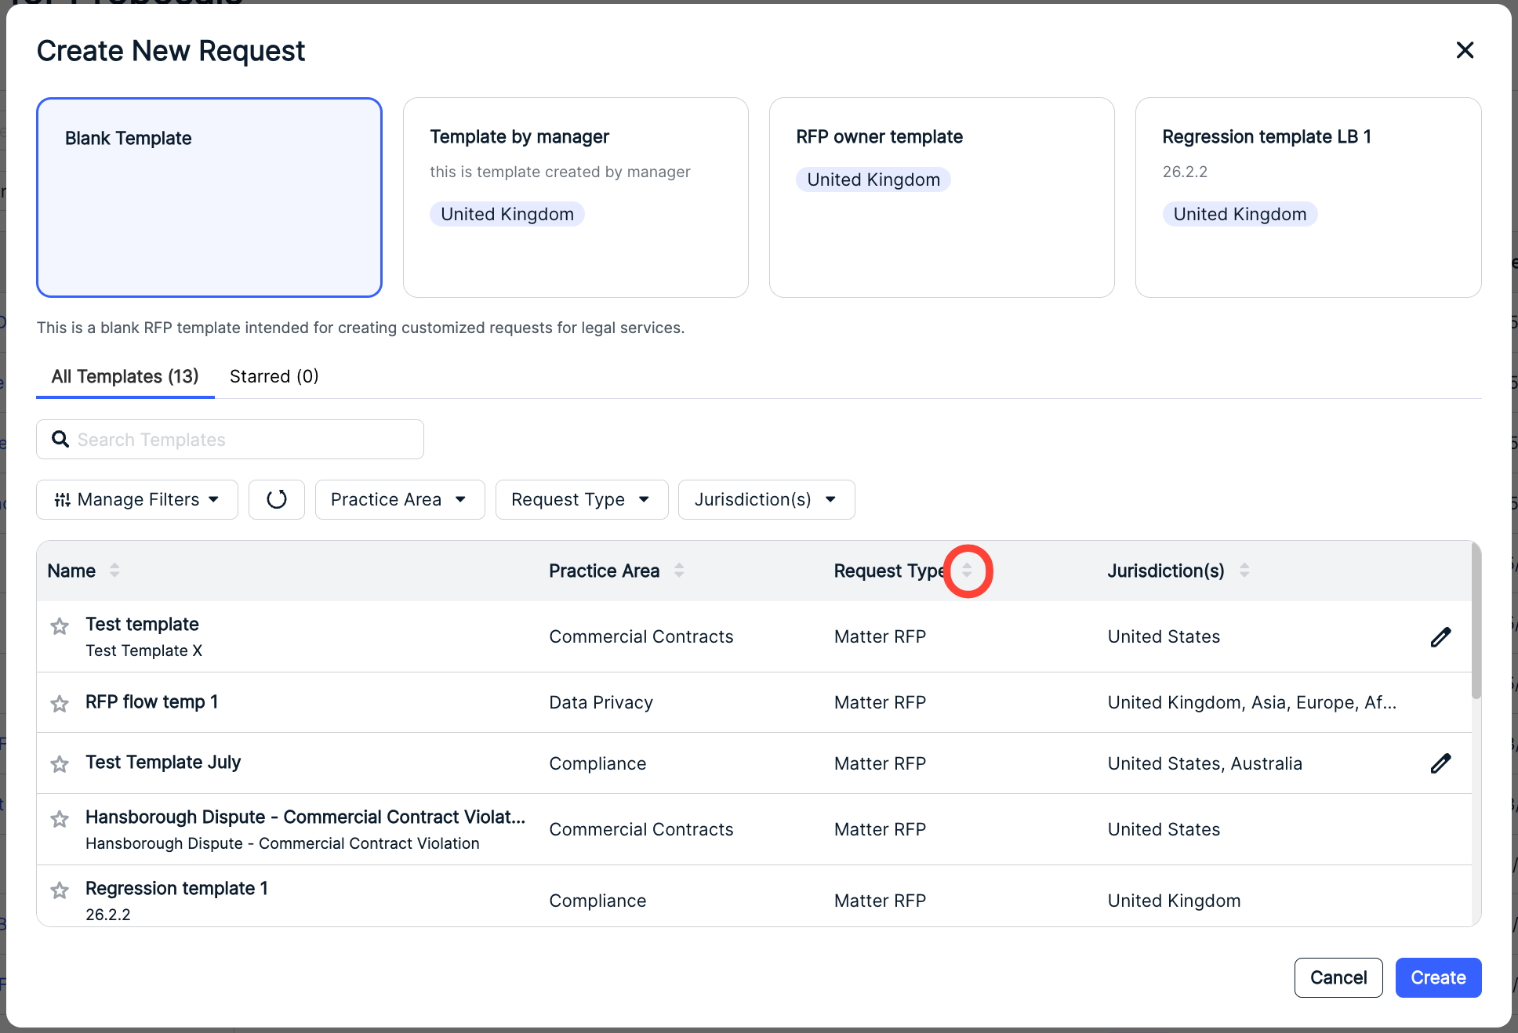
Task: Click United Kingdom tag on Regression template LB 1
Action: coord(1240,214)
